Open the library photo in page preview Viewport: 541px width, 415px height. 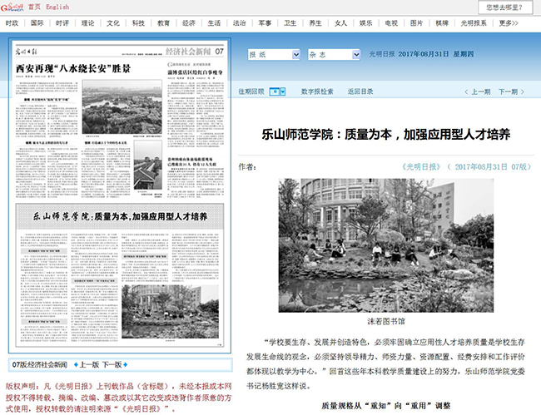tap(170, 312)
